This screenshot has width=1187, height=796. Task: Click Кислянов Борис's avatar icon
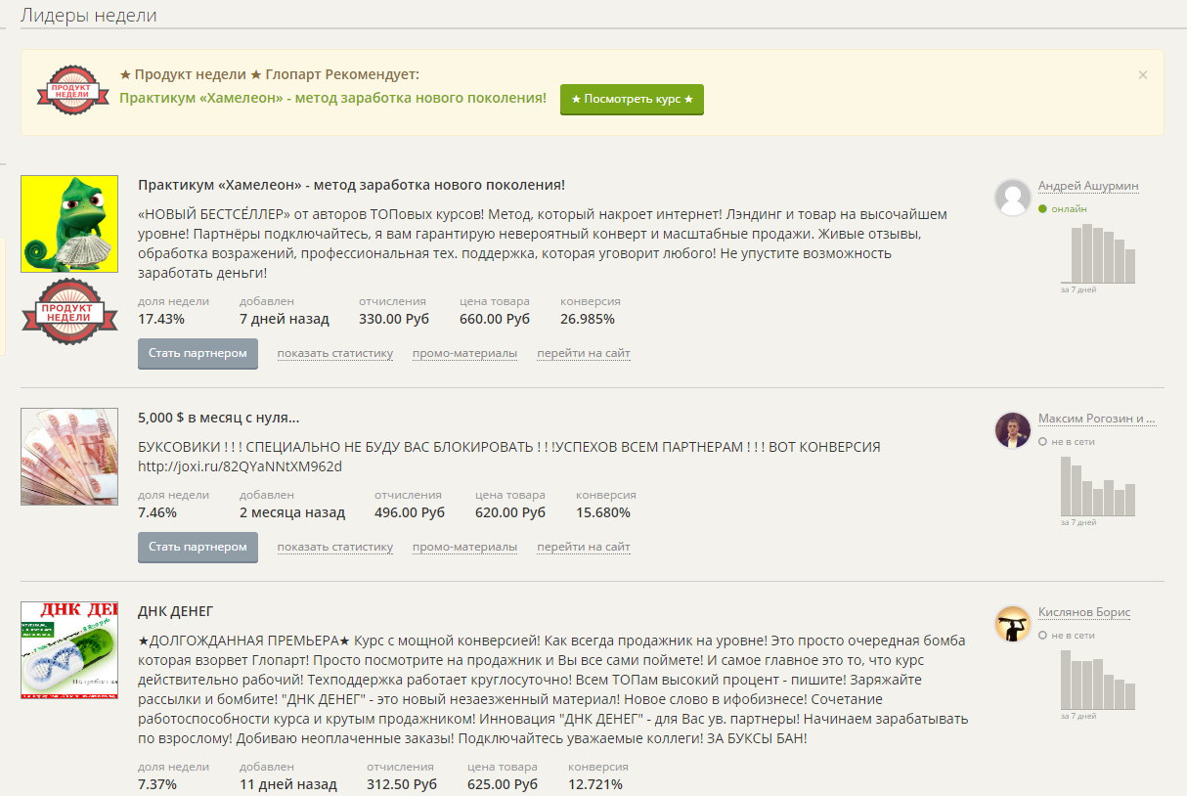pos(1013,624)
